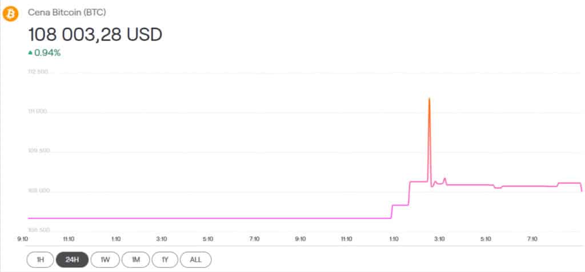Image resolution: width=585 pixels, height=272 pixels.
Task: Switch chart to 1M view
Action: (135, 259)
